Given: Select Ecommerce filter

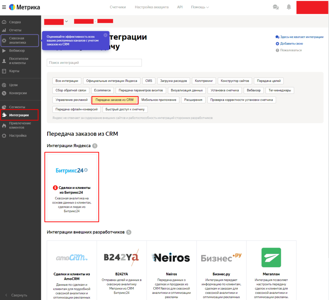Looking at the screenshot, I should point(102,90).
